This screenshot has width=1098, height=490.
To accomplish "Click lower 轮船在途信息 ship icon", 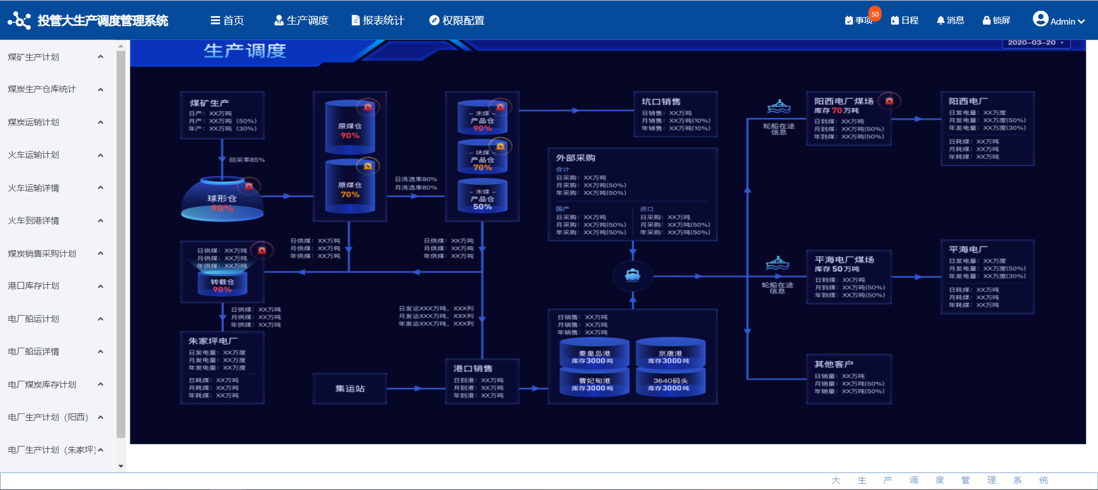I will tap(778, 263).
